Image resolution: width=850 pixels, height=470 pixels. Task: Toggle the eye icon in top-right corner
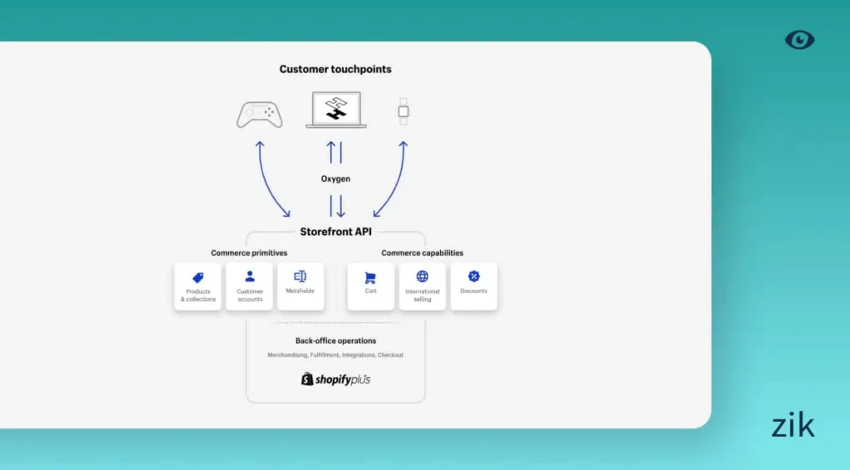pos(799,40)
